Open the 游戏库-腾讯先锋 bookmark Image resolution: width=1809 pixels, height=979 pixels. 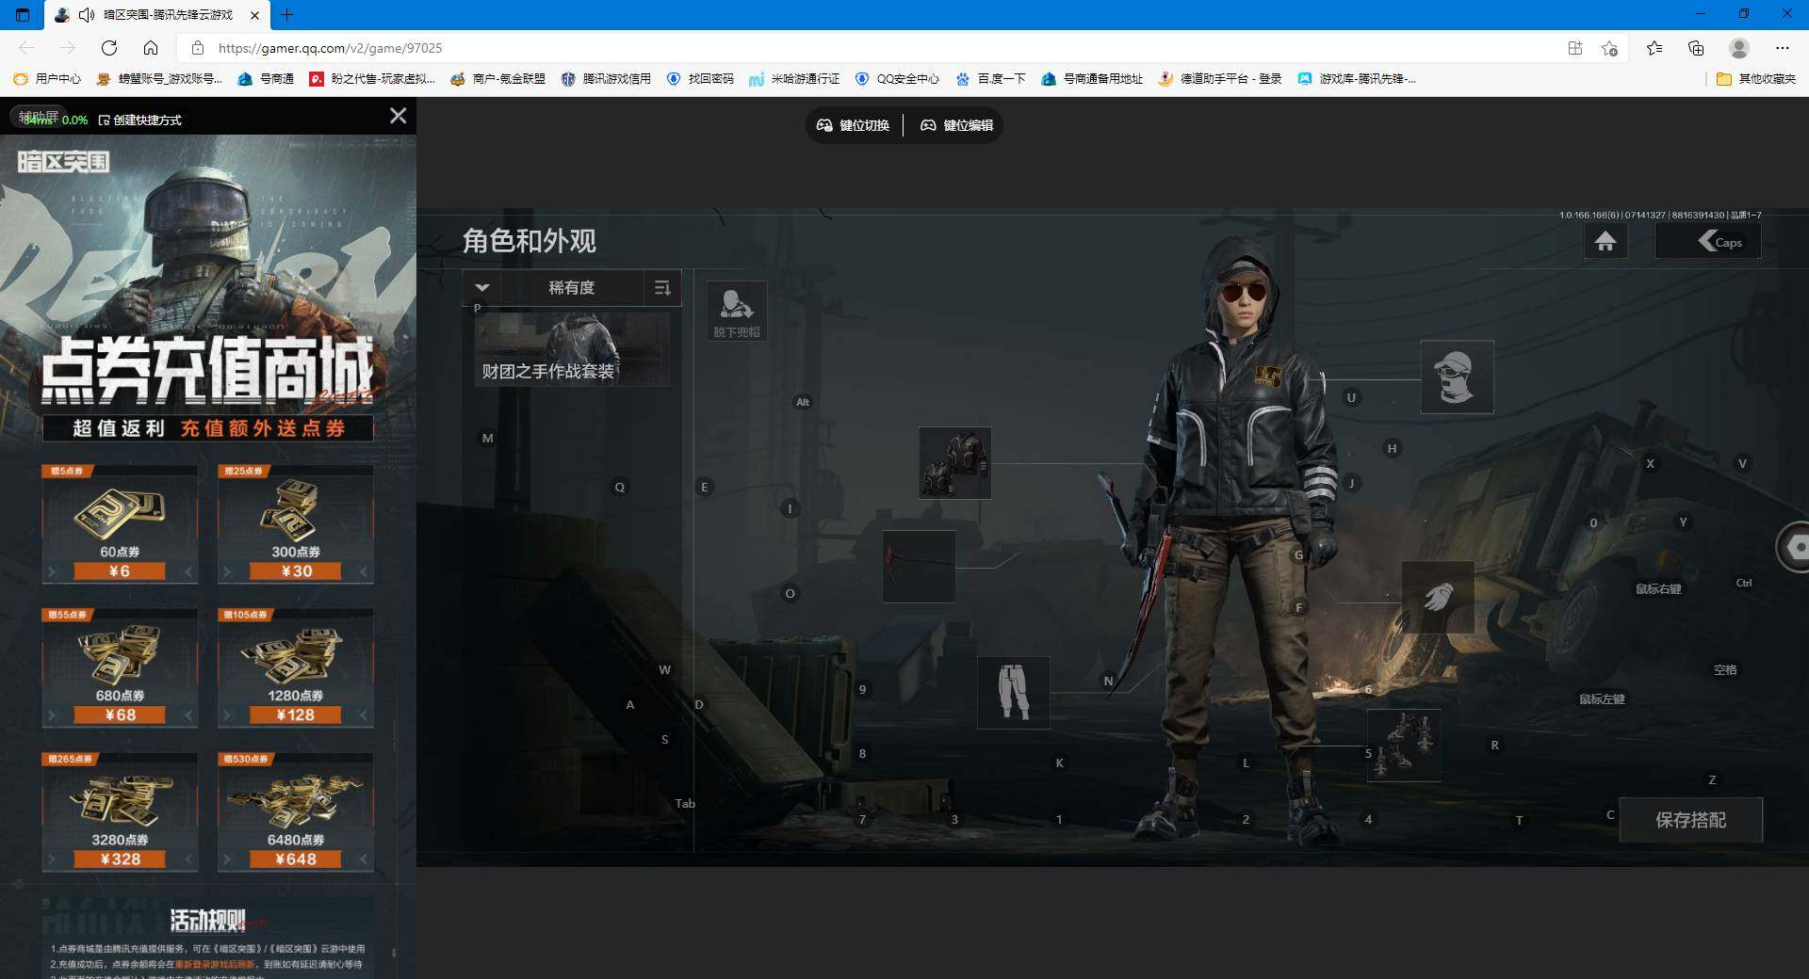click(x=1357, y=79)
